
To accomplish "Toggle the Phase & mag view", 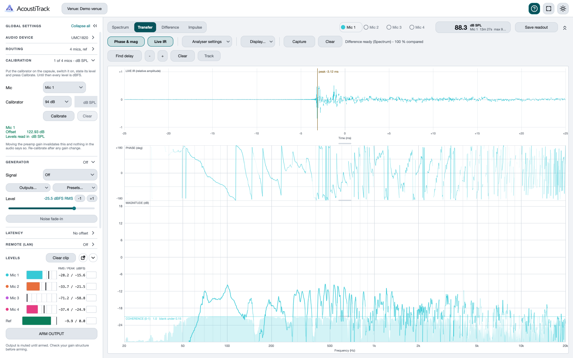I will tap(126, 42).
